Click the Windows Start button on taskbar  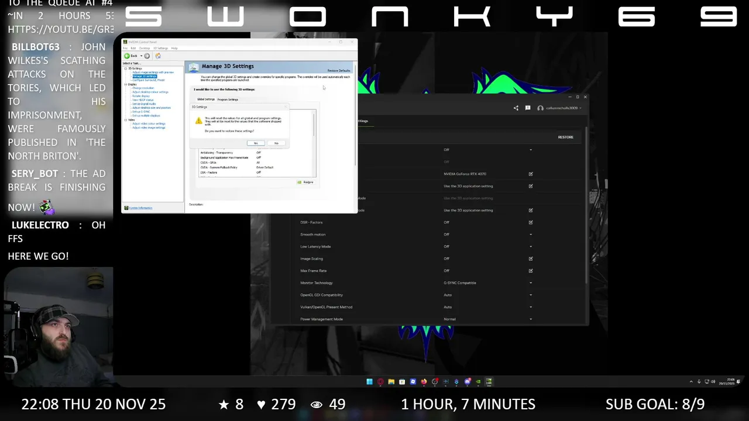[x=369, y=382]
